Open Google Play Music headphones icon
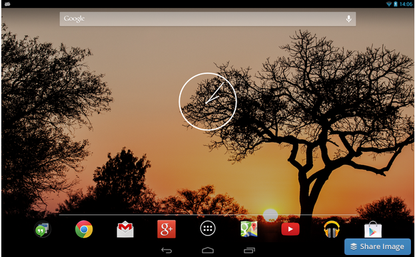The image size is (415, 257). tap(332, 229)
